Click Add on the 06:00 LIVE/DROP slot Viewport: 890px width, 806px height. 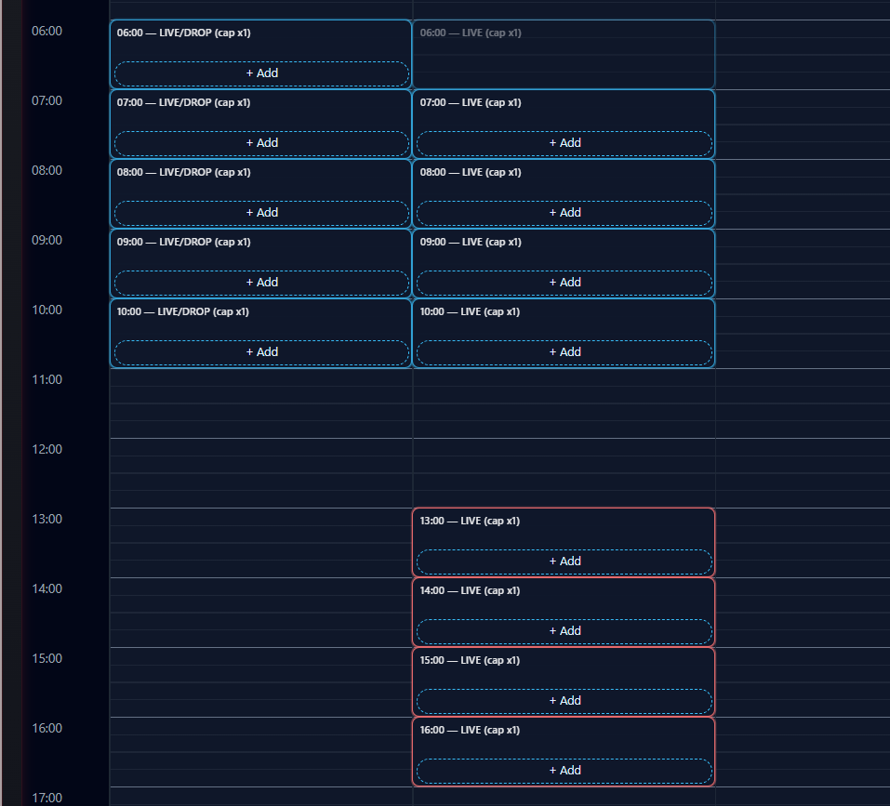[x=260, y=73]
